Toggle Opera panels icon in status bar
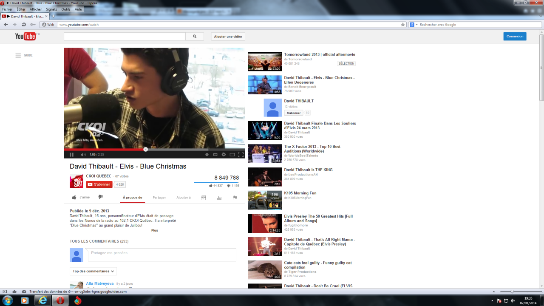 pyautogui.click(x=5, y=292)
